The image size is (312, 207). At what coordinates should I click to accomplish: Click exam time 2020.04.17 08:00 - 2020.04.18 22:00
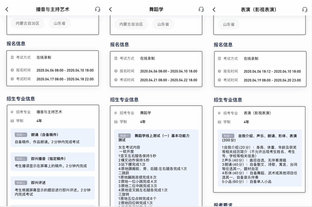pyautogui.click(x=65, y=79)
